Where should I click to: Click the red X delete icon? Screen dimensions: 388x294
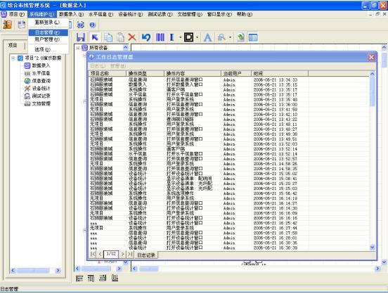tap(132, 37)
